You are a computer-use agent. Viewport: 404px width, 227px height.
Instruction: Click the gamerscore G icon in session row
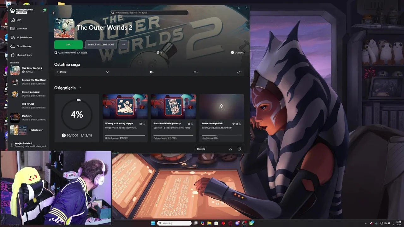pyautogui.click(x=151, y=72)
